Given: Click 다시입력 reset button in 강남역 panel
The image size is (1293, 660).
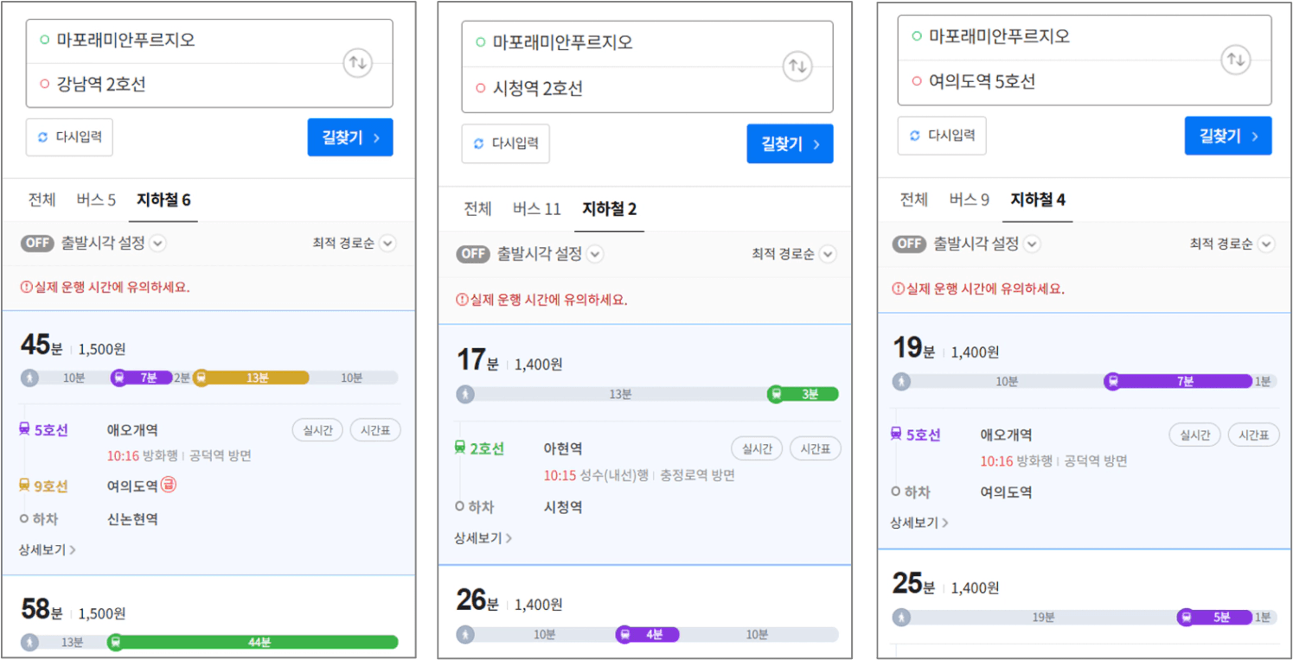Looking at the screenshot, I should tap(69, 137).
